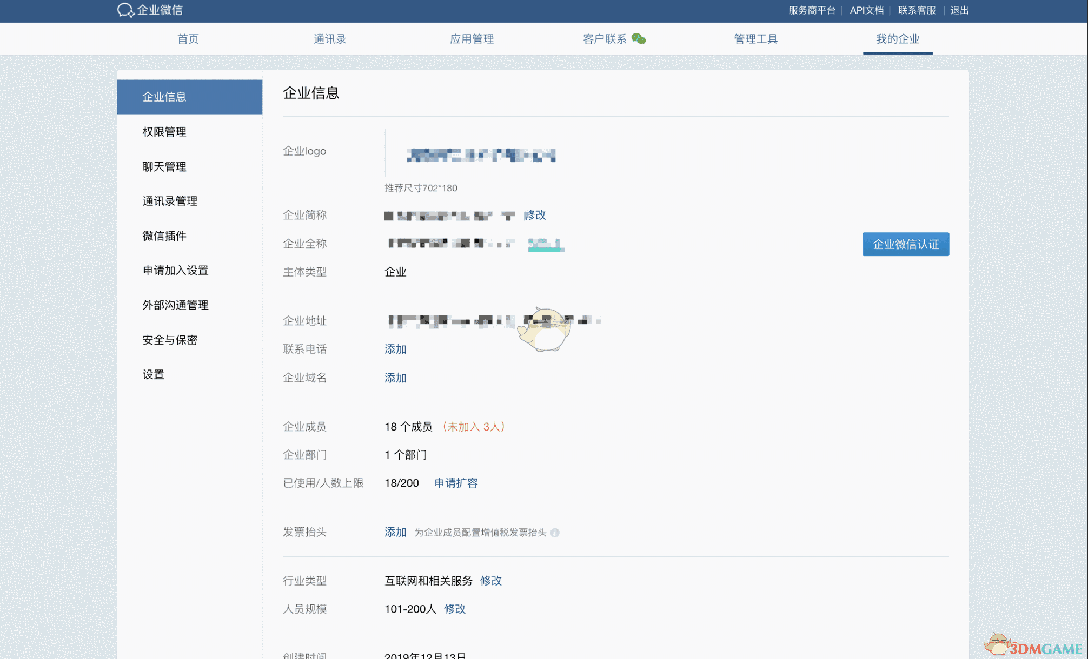Click 未加入 3人 member notice

pyautogui.click(x=474, y=426)
